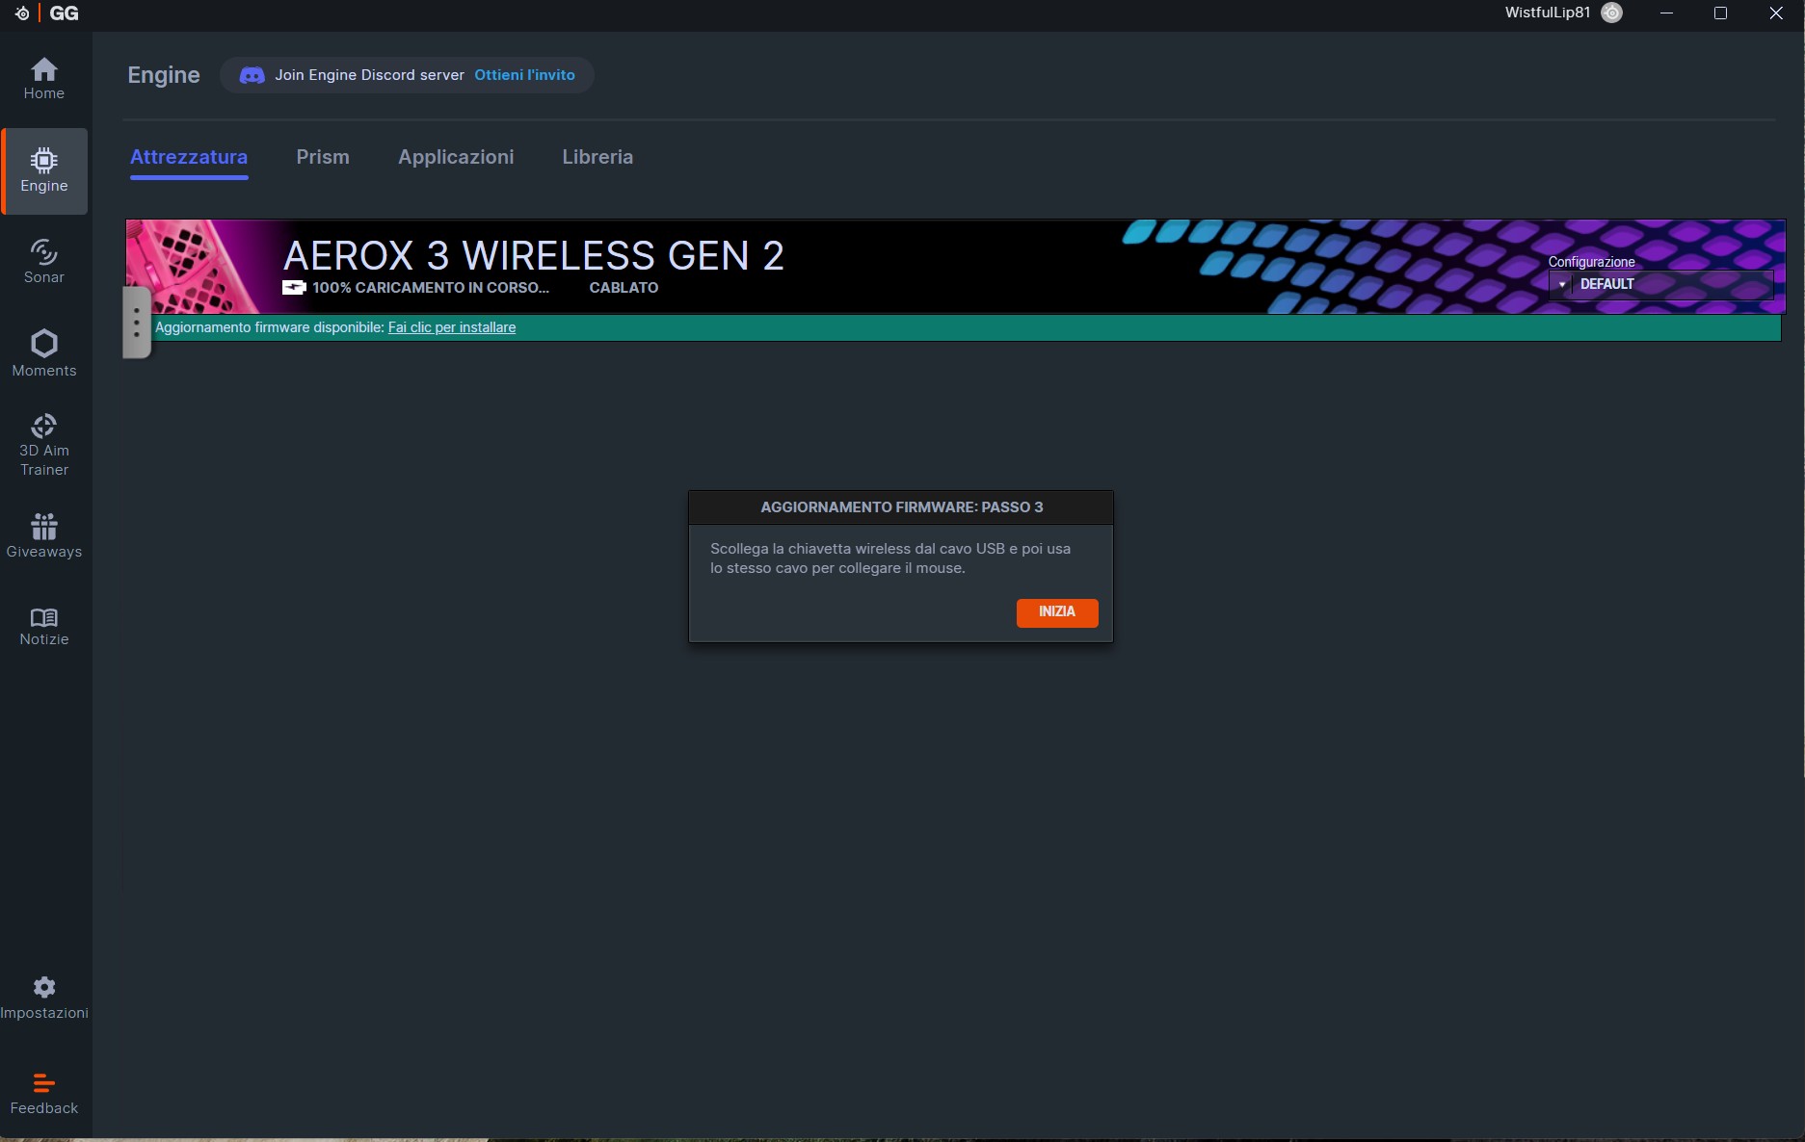Open the Feedback panel
This screenshot has width=1805, height=1142.
click(x=44, y=1094)
